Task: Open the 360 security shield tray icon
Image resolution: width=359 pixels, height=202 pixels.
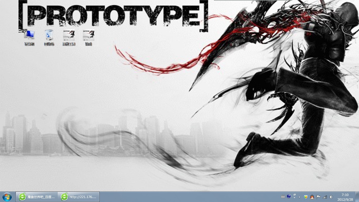Action: click(306, 197)
